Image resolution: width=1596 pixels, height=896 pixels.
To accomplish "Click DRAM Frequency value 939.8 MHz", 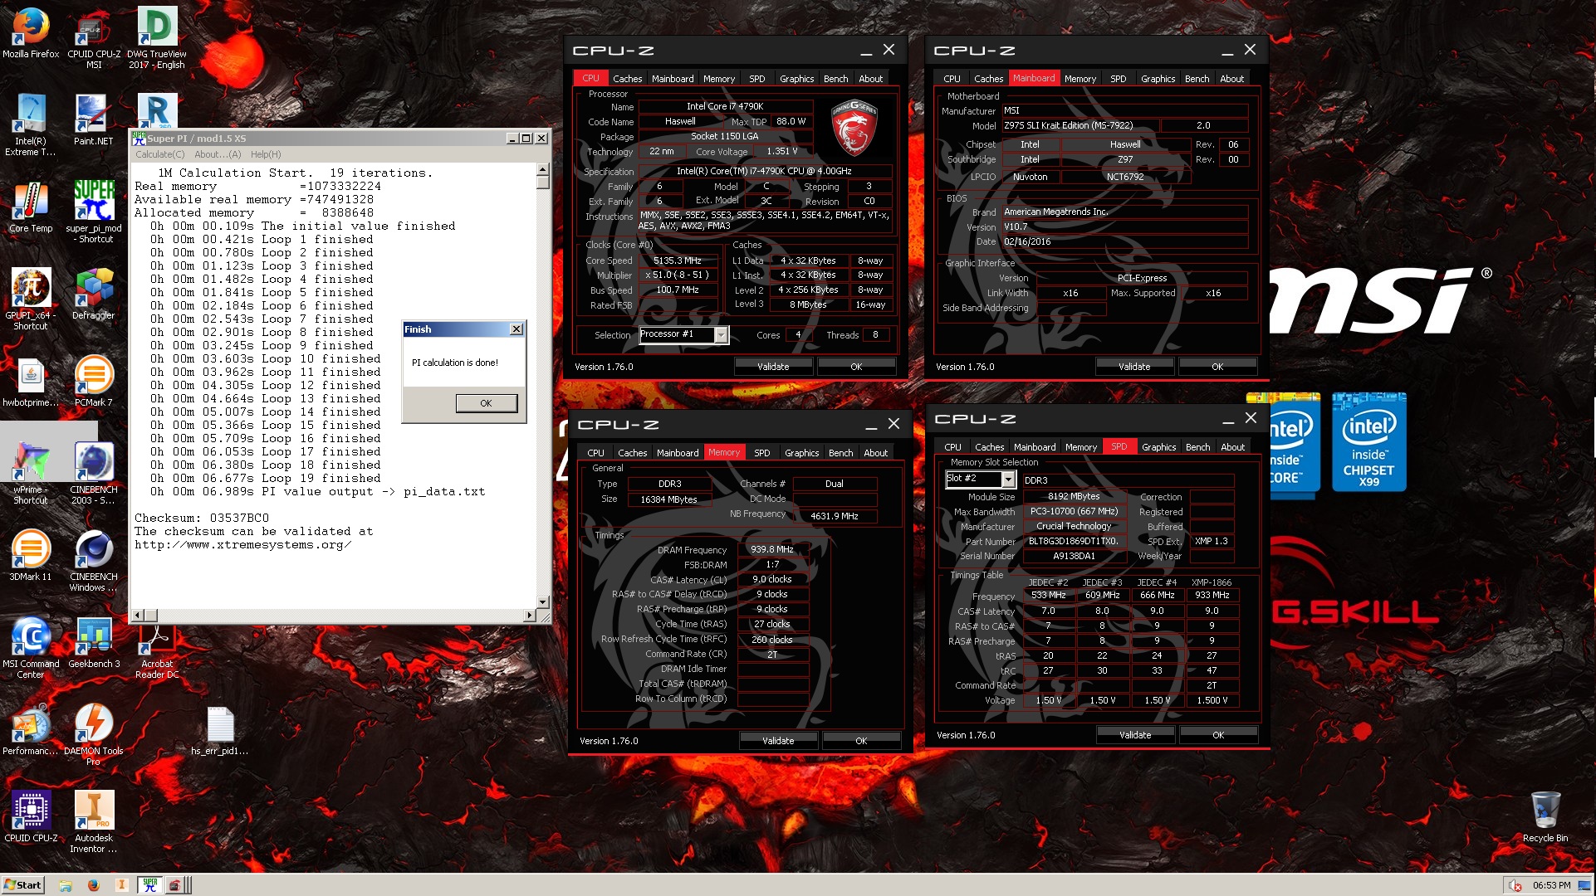I will [772, 549].
